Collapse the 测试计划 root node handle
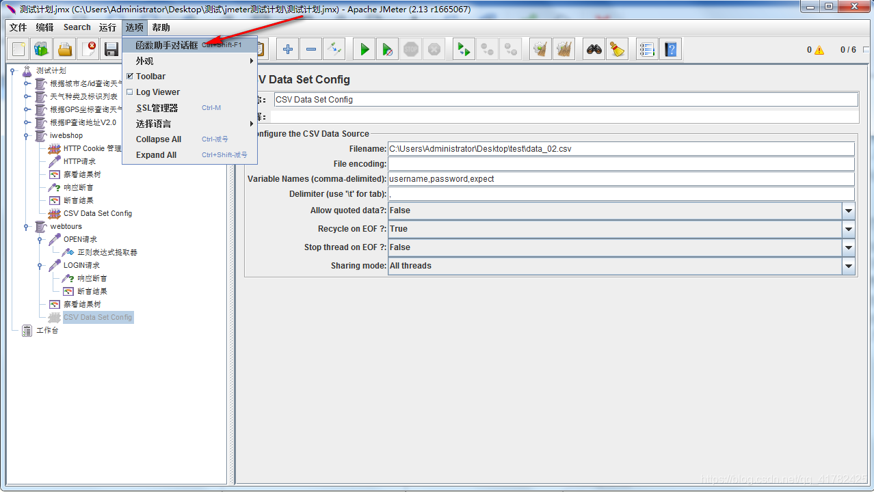 [13, 70]
